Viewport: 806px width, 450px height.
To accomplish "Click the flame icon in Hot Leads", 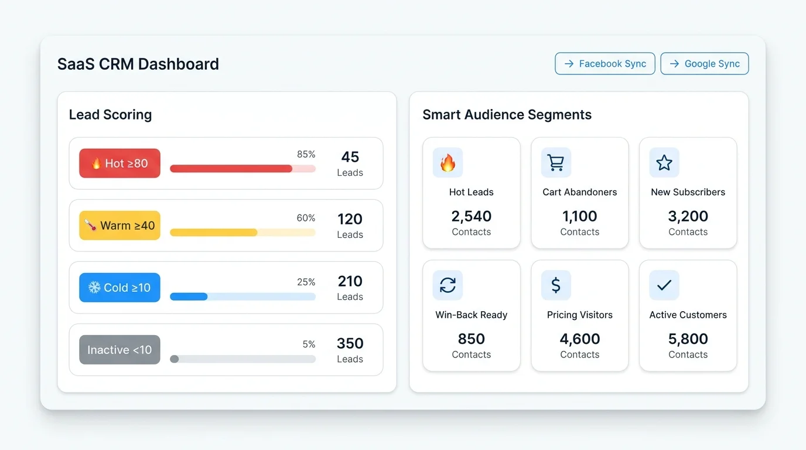I will tap(448, 163).
